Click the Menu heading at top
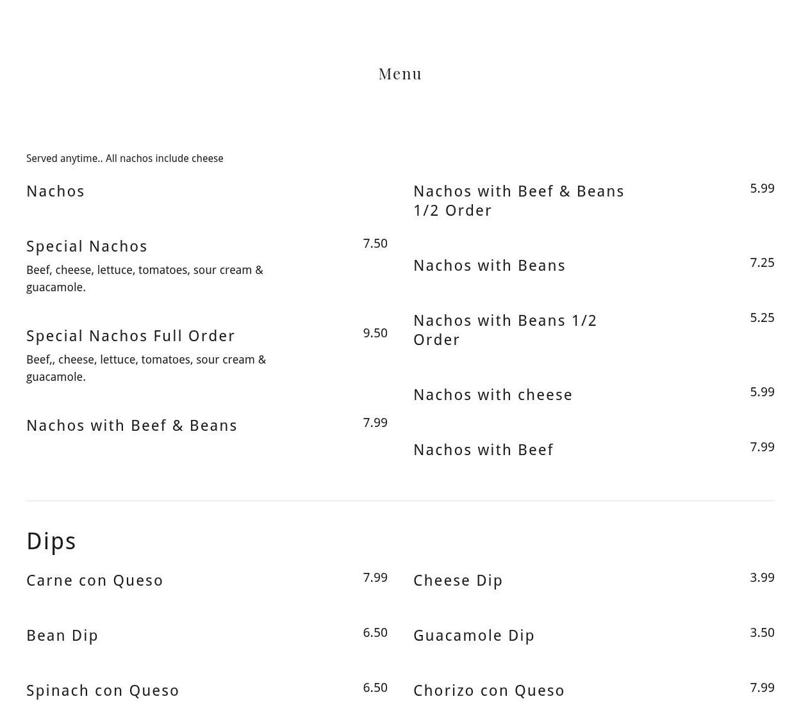Image resolution: width=801 pixels, height=715 pixels. 400,74
